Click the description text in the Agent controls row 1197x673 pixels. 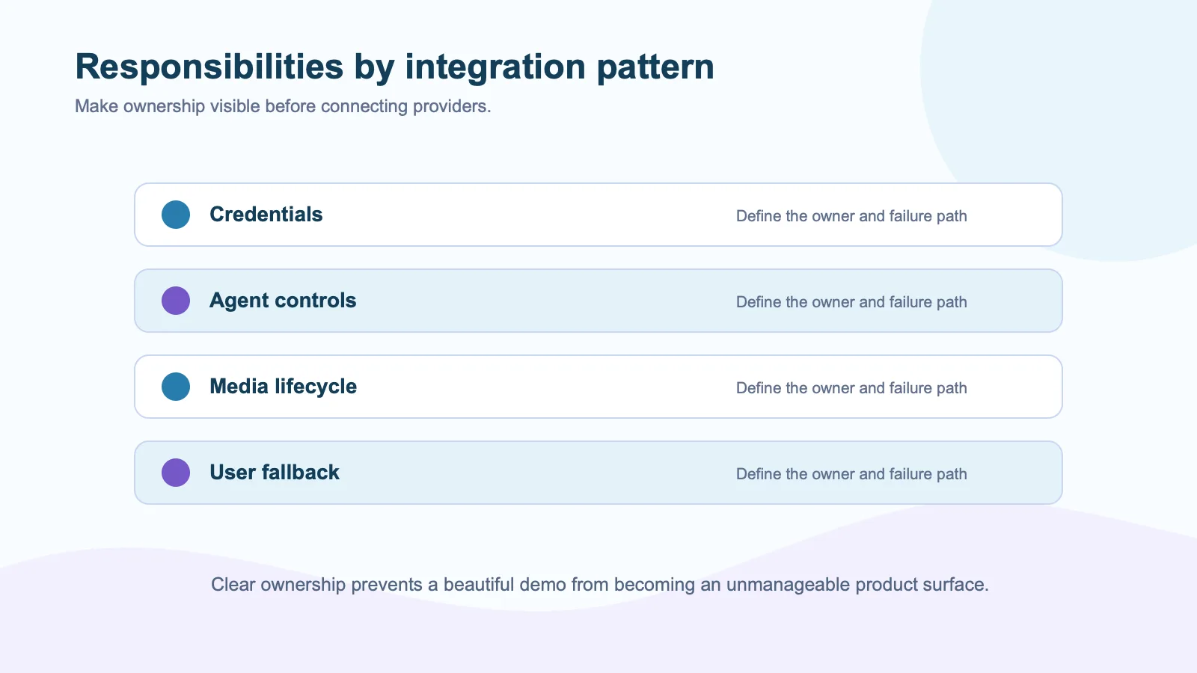click(x=851, y=302)
